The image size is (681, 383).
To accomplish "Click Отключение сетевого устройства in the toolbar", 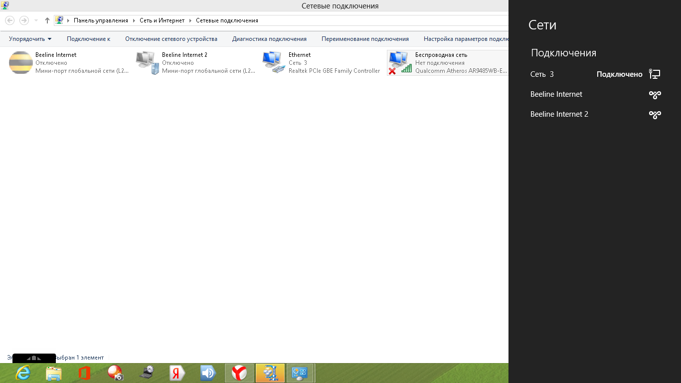I will click(x=171, y=39).
